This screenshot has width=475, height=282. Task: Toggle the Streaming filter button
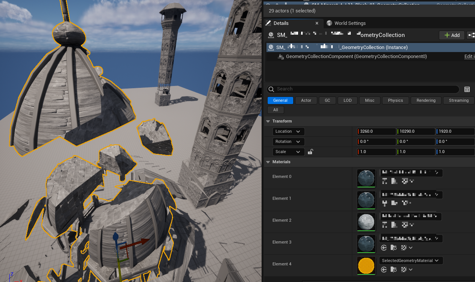pos(458,100)
